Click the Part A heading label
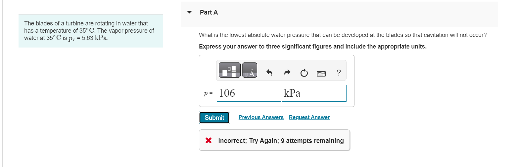The width and height of the screenshot is (512, 167). 209,13
